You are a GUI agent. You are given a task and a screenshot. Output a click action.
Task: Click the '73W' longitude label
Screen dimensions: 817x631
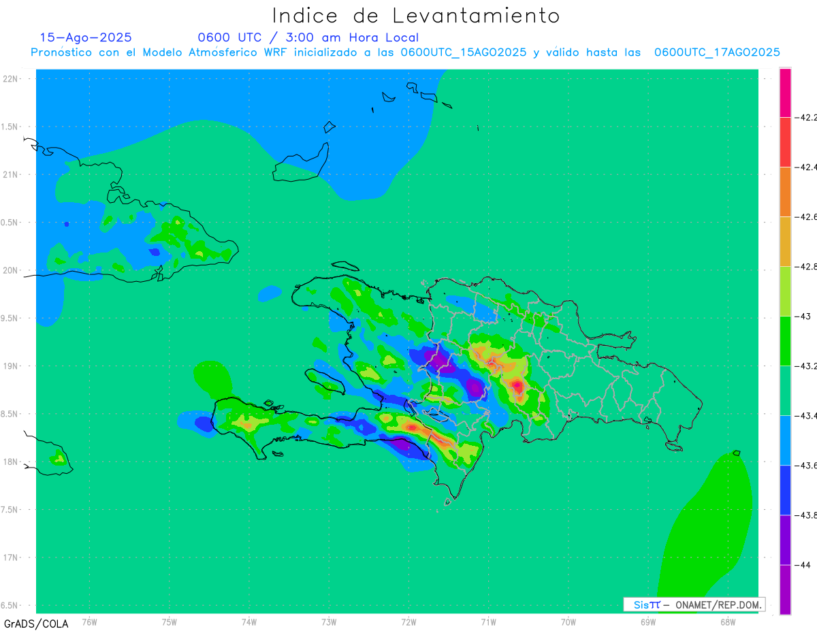coord(329,621)
